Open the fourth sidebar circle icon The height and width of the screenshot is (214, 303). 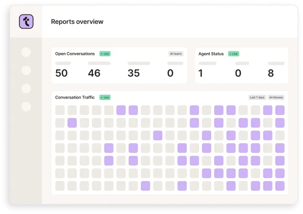tap(26, 106)
